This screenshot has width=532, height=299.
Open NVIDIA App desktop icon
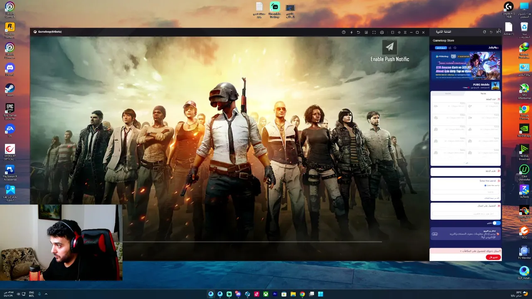[x=524, y=130]
